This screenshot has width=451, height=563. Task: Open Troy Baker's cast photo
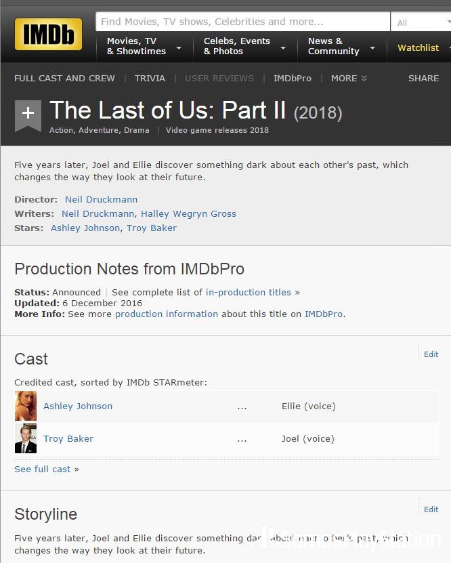pyautogui.click(x=26, y=438)
